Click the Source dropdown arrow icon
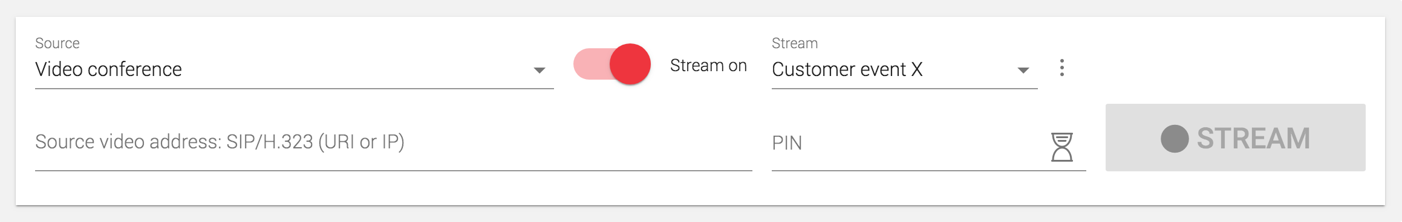1402x222 pixels. click(540, 71)
